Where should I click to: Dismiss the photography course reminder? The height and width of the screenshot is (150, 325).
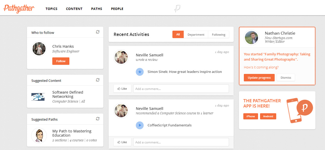point(286,78)
